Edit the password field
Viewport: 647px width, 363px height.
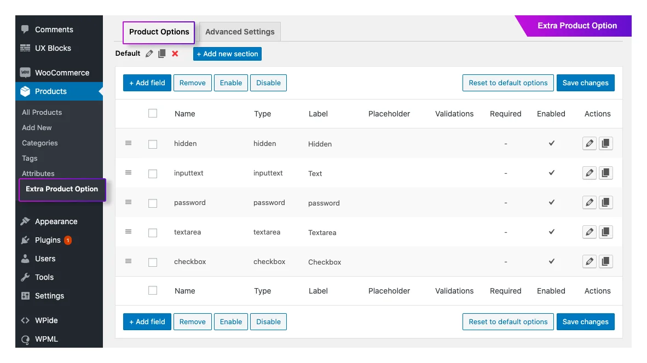tap(589, 202)
